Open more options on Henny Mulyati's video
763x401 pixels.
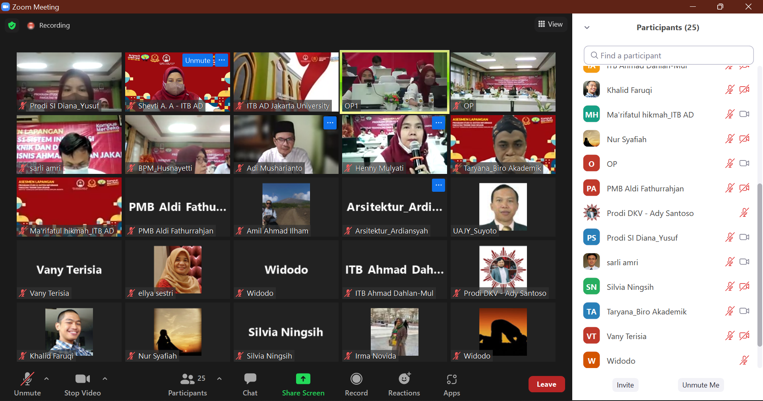click(x=438, y=123)
